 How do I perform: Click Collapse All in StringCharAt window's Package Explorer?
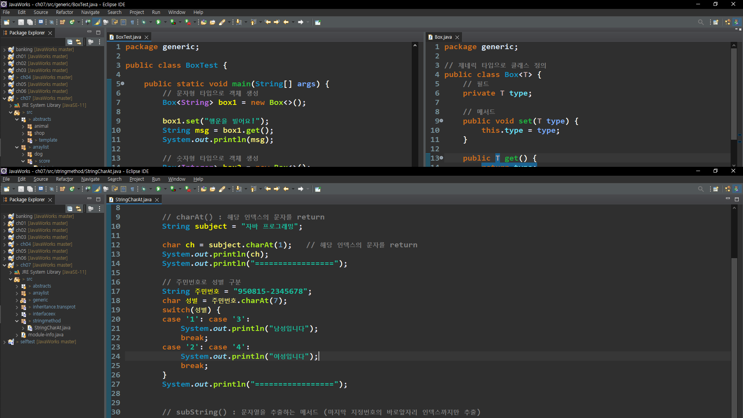(x=70, y=209)
